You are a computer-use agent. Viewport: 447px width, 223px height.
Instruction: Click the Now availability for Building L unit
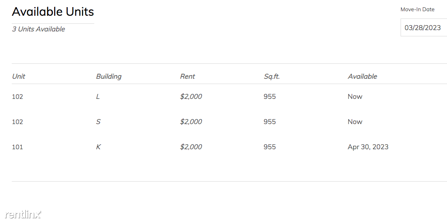355,97
